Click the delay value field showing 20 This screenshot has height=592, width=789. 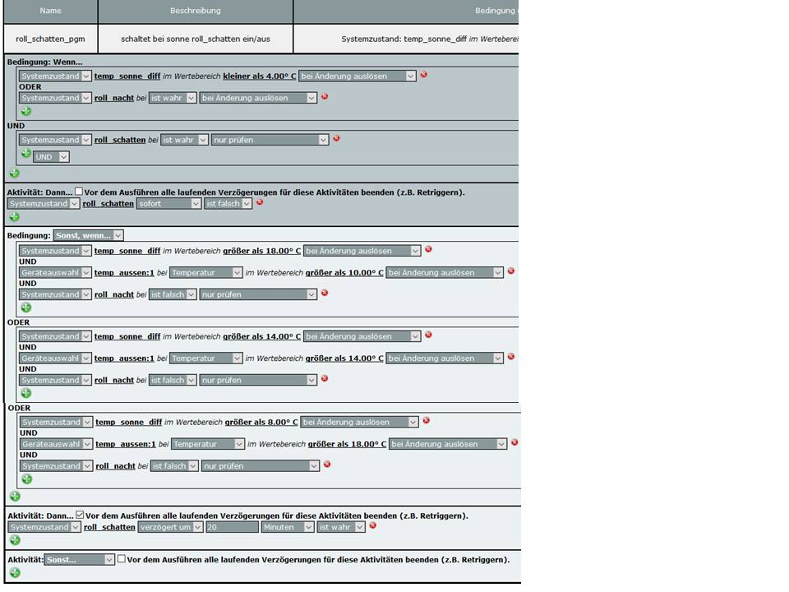coord(232,527)
